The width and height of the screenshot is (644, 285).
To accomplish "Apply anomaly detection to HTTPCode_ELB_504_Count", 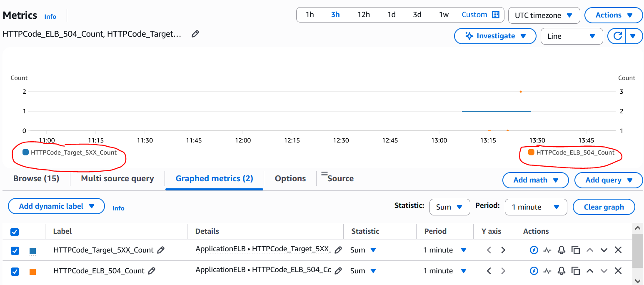I will pos(547,271).
